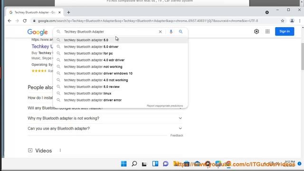
Task: Clear the search box with the X
Action: pos(160,32)
